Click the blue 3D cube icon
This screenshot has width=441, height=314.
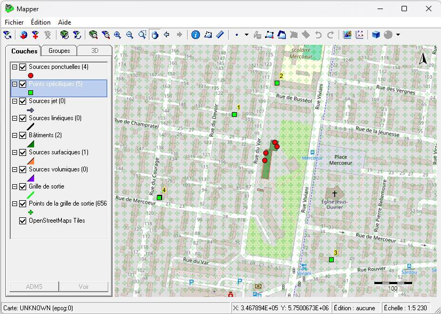(x=376, y=35)
